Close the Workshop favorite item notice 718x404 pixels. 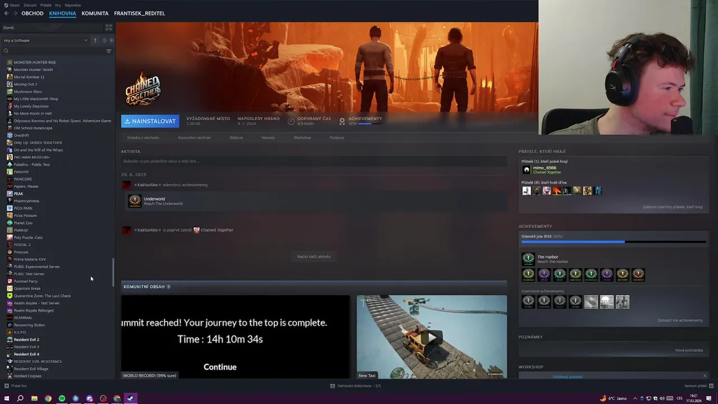click(x=705, y=376)
